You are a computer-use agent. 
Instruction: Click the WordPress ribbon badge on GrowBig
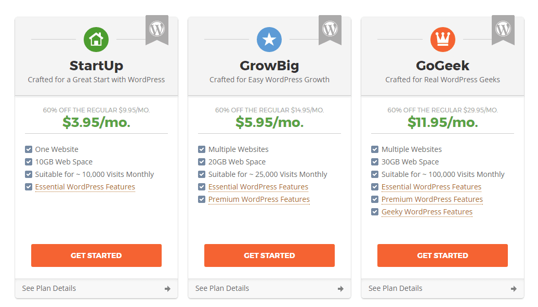coord(330,30)
